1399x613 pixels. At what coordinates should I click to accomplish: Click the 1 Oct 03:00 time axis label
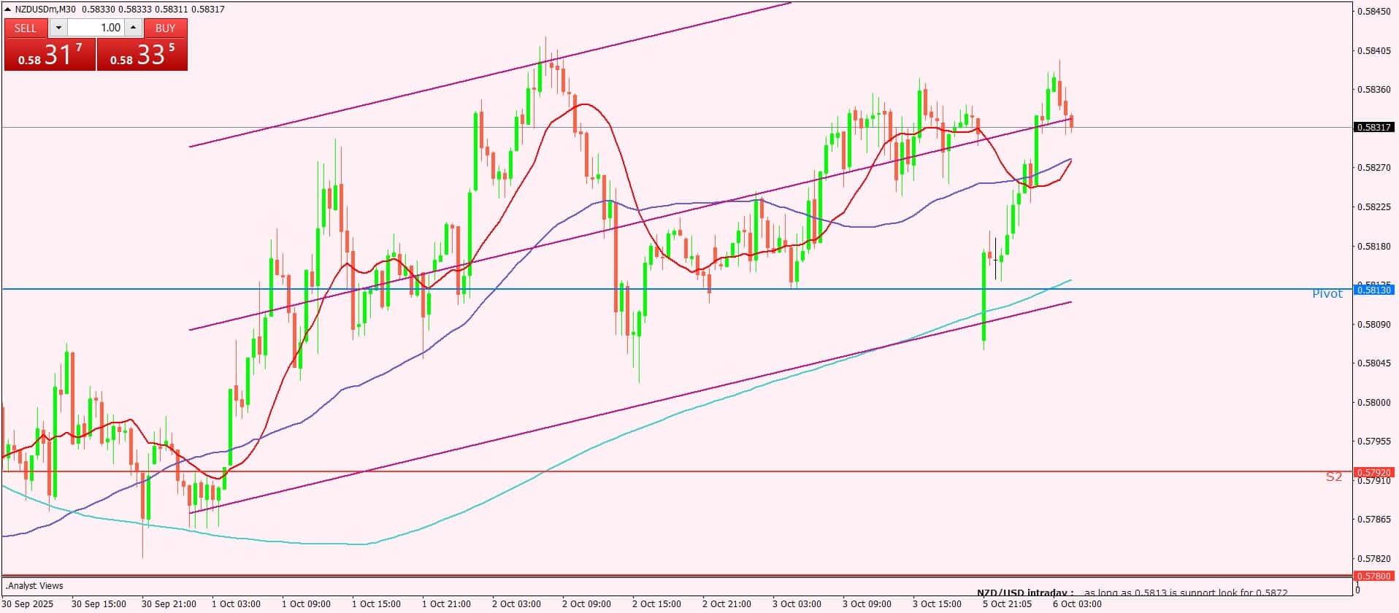coord(236,604)
